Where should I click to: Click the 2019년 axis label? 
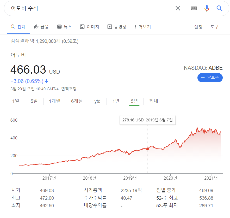point(130,178)
